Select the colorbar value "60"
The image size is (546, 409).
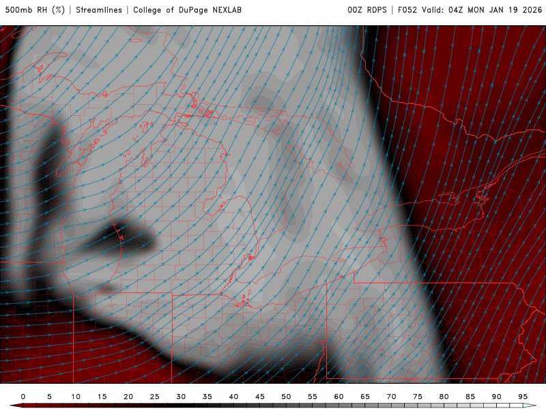point(339,397)
